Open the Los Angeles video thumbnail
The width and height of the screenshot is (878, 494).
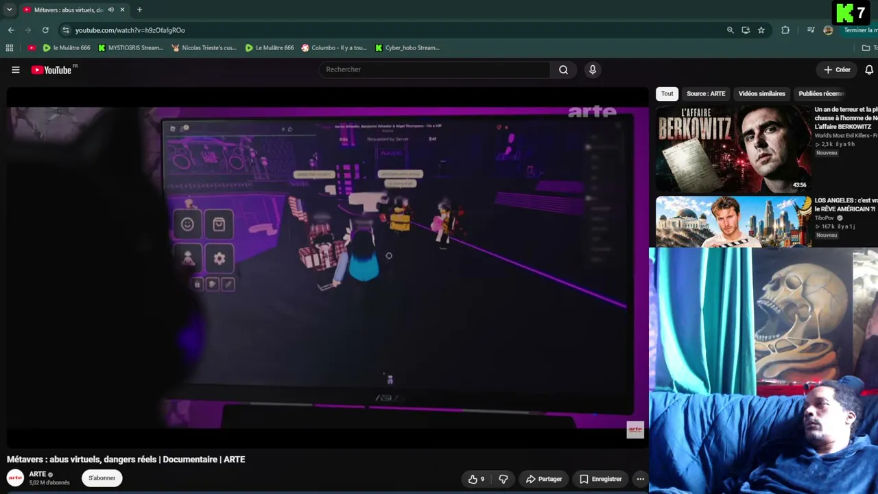pos(733,222)
